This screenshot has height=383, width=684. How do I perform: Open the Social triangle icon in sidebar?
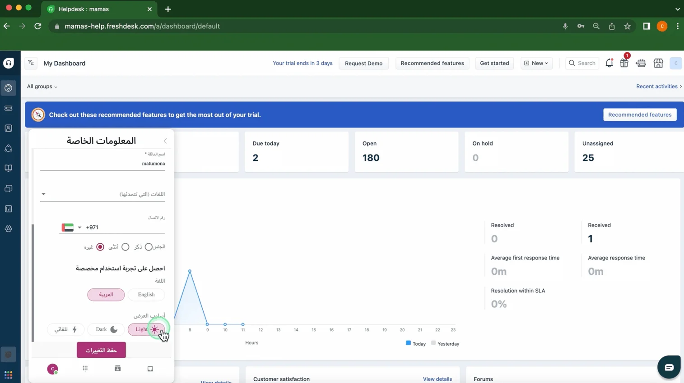click(9, 148)
